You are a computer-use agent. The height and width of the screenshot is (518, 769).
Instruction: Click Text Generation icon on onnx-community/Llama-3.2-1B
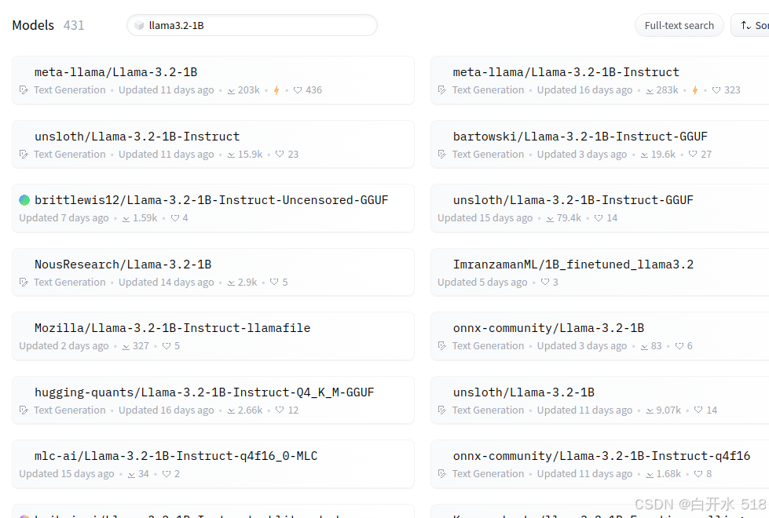tap(442, 346)
